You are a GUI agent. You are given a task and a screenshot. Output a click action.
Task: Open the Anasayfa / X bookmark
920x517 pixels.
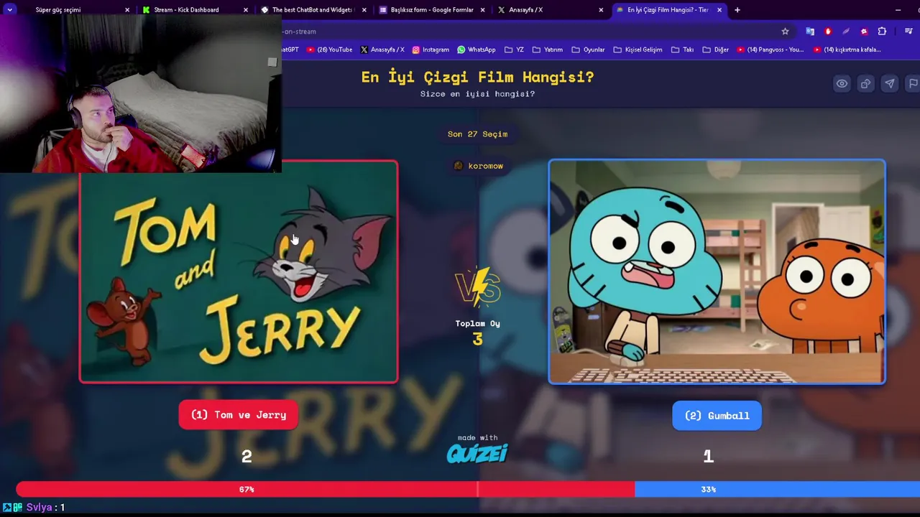point(382,50)
